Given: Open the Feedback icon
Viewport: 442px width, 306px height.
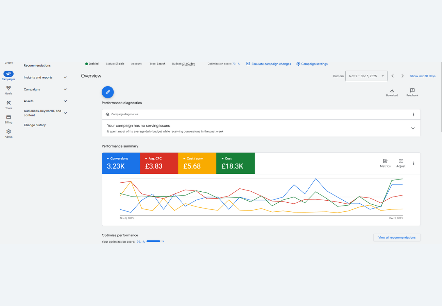Looking at the screenshot, I should pos(412,91).
